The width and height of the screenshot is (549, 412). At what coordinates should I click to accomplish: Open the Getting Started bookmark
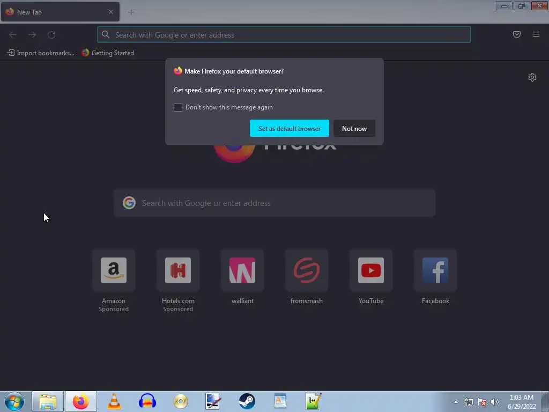pyautogui.click(x=108, y=53)
